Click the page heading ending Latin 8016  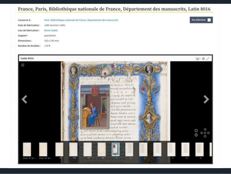tap(114, 9)
